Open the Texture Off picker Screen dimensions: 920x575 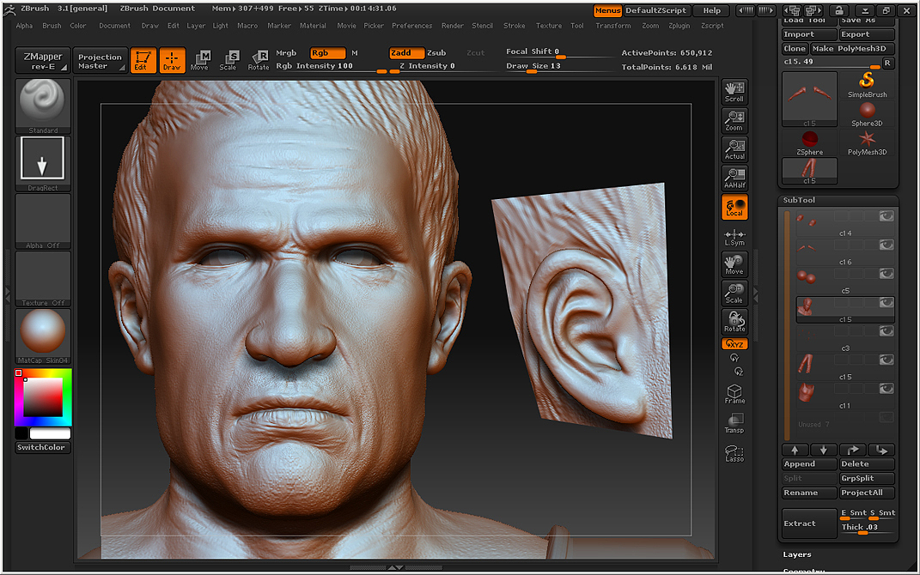(x=43, y=278)
